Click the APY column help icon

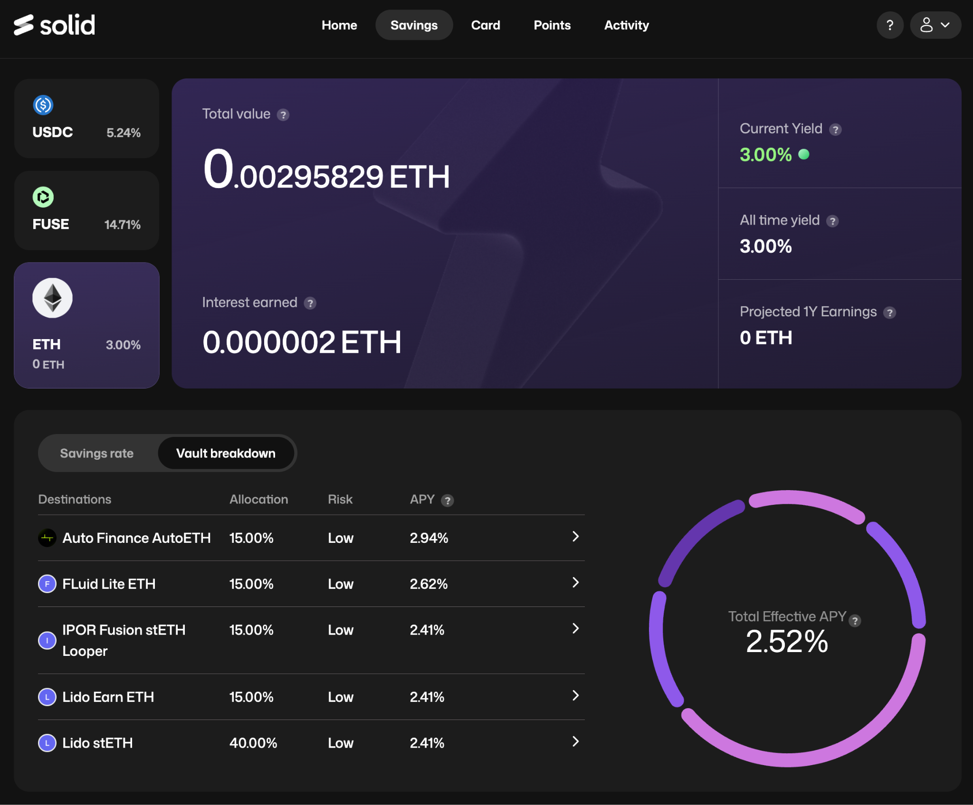tap(447, 500)
